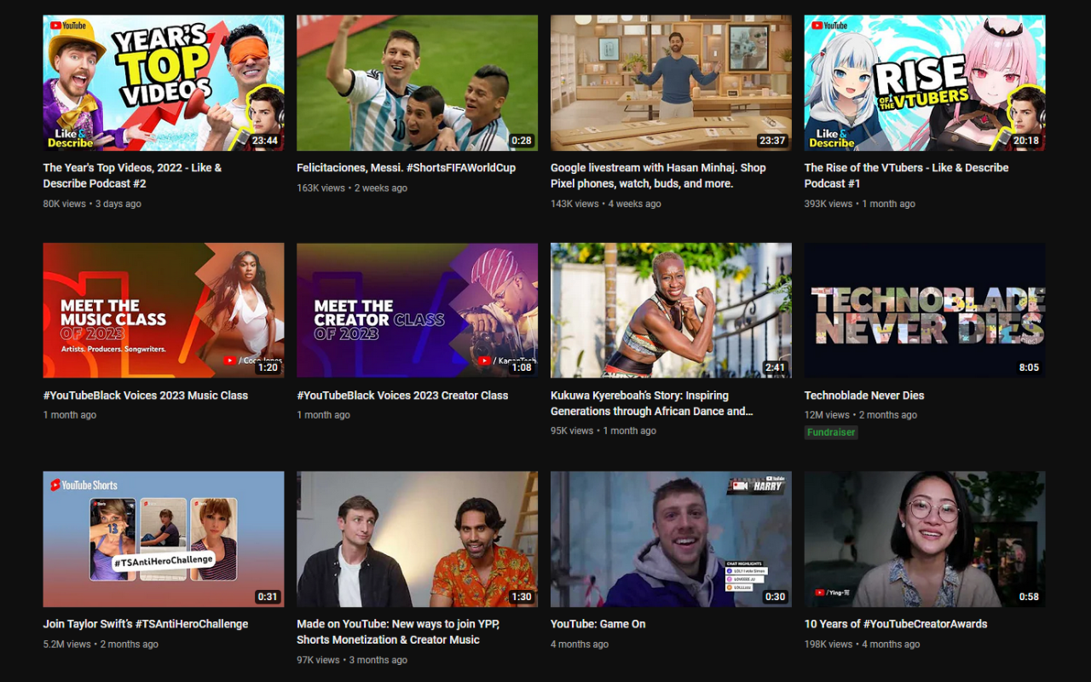Image resolution: width=1091 pixels, height=682 pixels.
Task: Click the #TSAntiHeroChallenge Shorts thumbnail
Action: pos(163,539)
